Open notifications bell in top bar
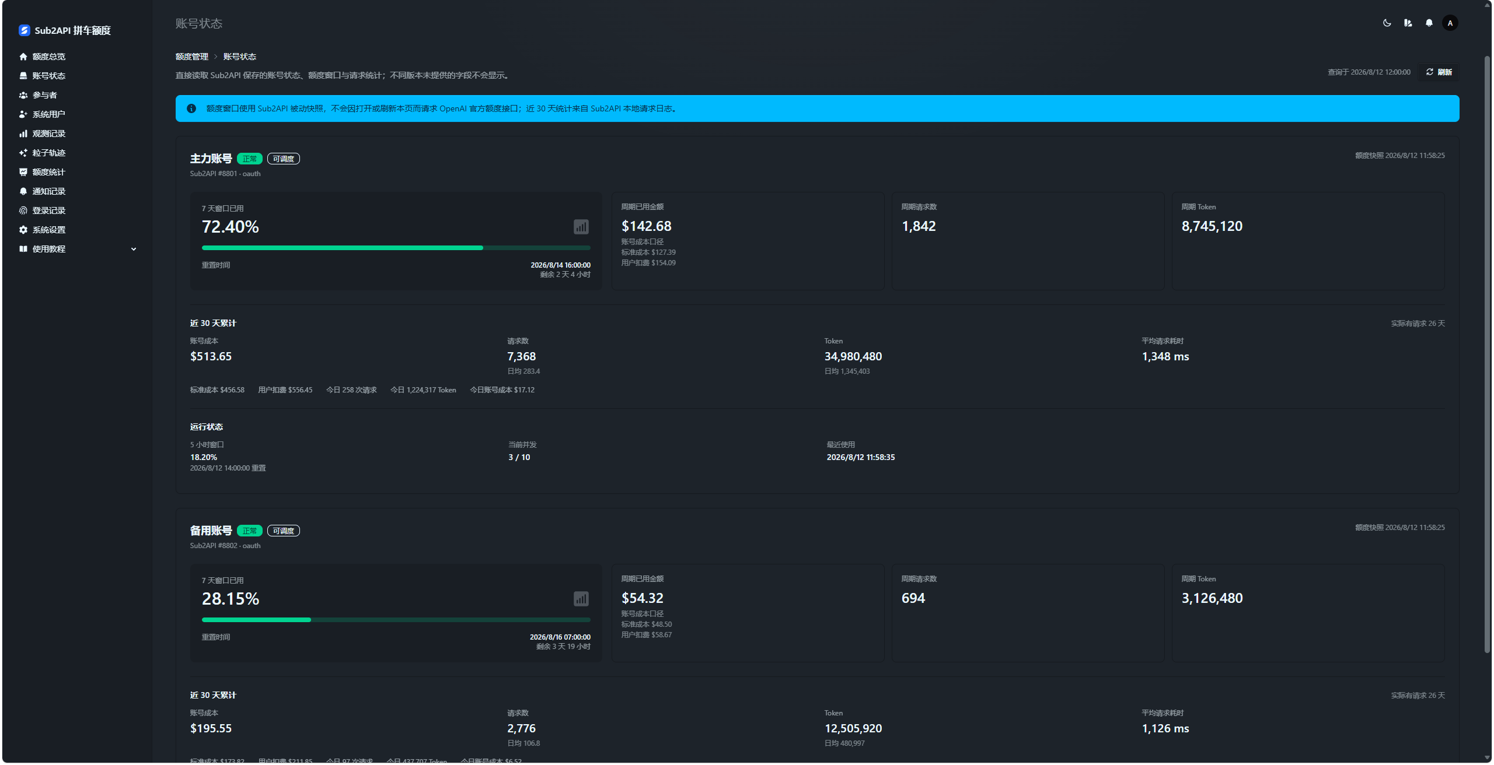 (x=1429, y=23)
